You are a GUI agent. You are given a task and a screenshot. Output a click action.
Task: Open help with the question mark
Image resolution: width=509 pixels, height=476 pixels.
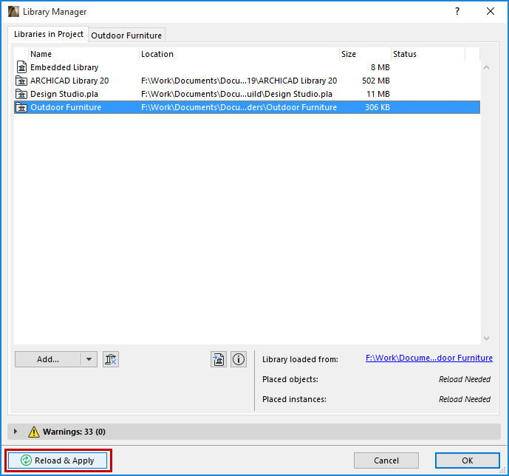[457, 11]
